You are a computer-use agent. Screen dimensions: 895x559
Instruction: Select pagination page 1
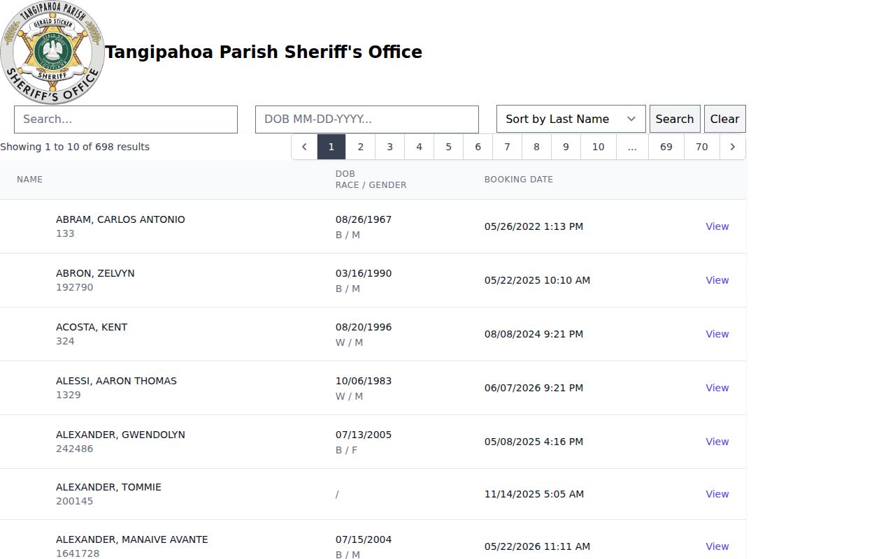tap(331, 147)
